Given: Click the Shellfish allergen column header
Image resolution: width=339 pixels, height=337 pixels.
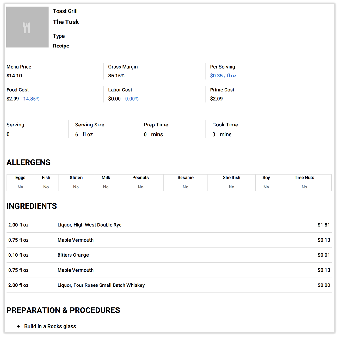Looking at the screenshot, I should tap(231, 177).
